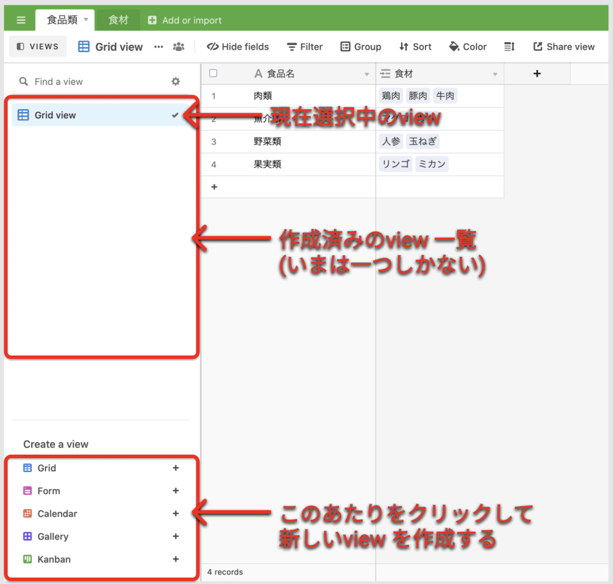Image resolution: width=613 pixels, height=584 pixels.
Task: Open the Color options
Action: click(468, 47)
